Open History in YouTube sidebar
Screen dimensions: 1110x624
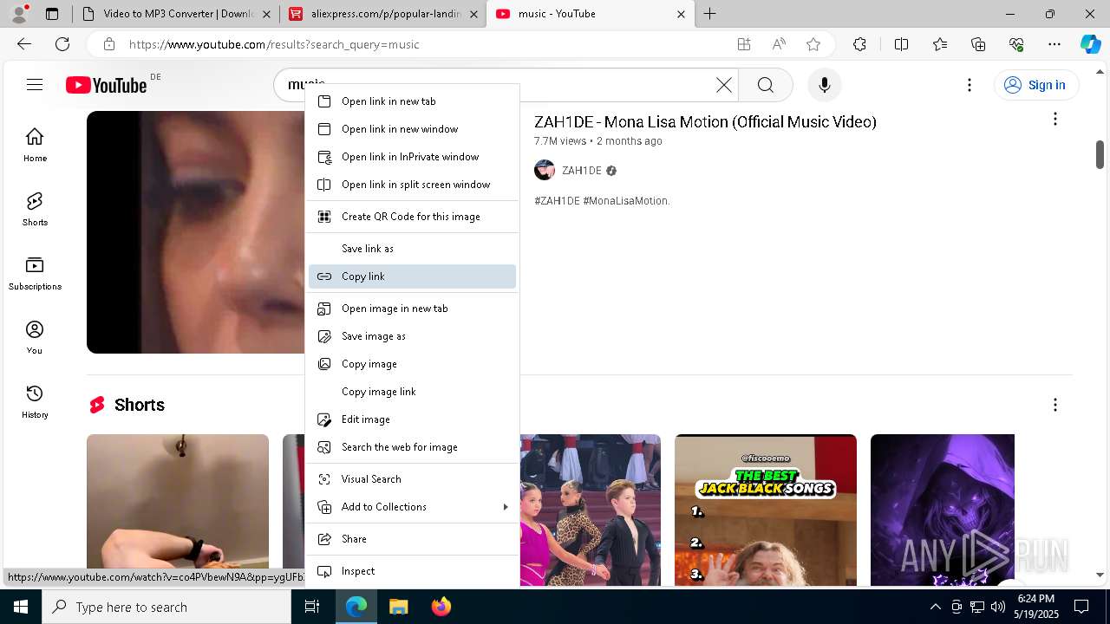35,401
